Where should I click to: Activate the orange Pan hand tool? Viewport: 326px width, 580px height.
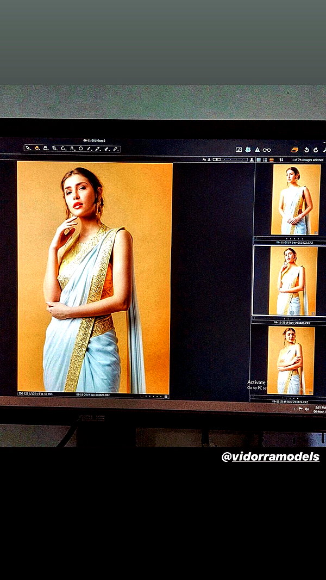click(x=37, y=149)
